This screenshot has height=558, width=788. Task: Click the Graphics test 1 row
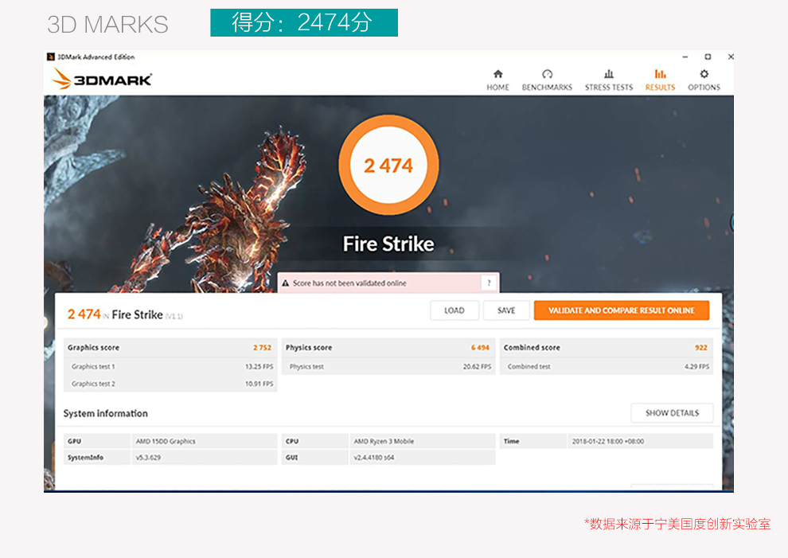170,366
